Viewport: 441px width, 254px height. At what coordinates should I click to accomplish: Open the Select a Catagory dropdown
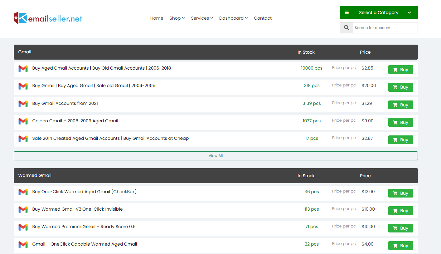379,12
